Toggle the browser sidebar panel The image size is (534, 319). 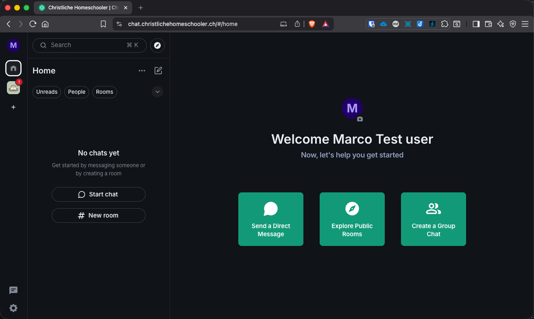(x=476, y=24)
